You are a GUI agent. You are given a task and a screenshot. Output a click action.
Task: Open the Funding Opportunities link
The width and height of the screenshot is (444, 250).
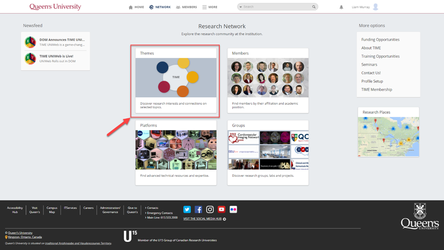tap(380, 40)
